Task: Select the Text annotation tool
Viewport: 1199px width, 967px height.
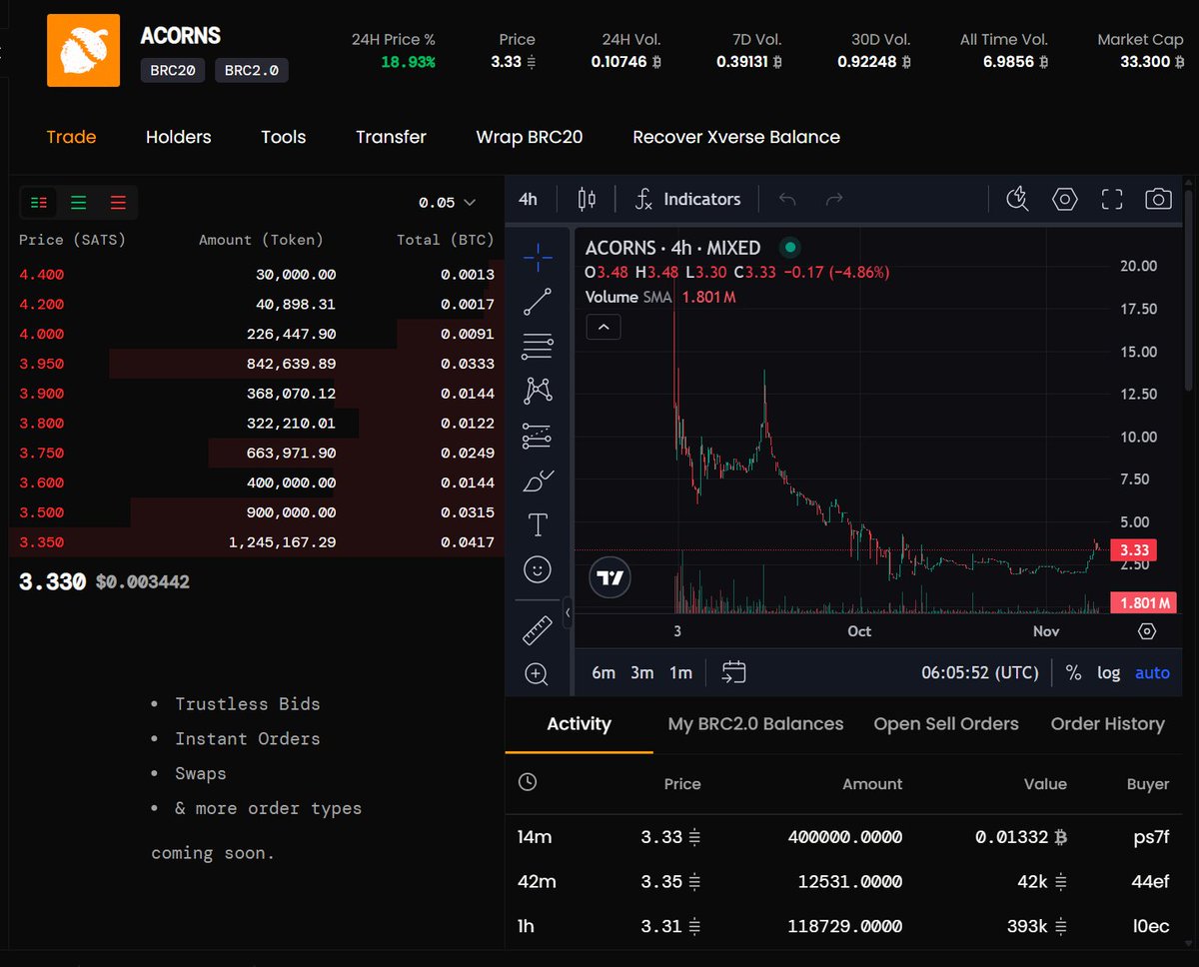Action: tap(538, 524)
